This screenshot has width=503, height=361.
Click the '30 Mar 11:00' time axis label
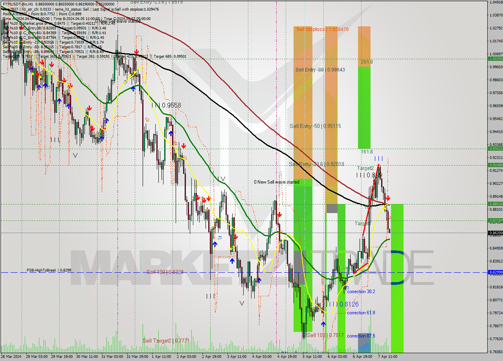point(86,357)
